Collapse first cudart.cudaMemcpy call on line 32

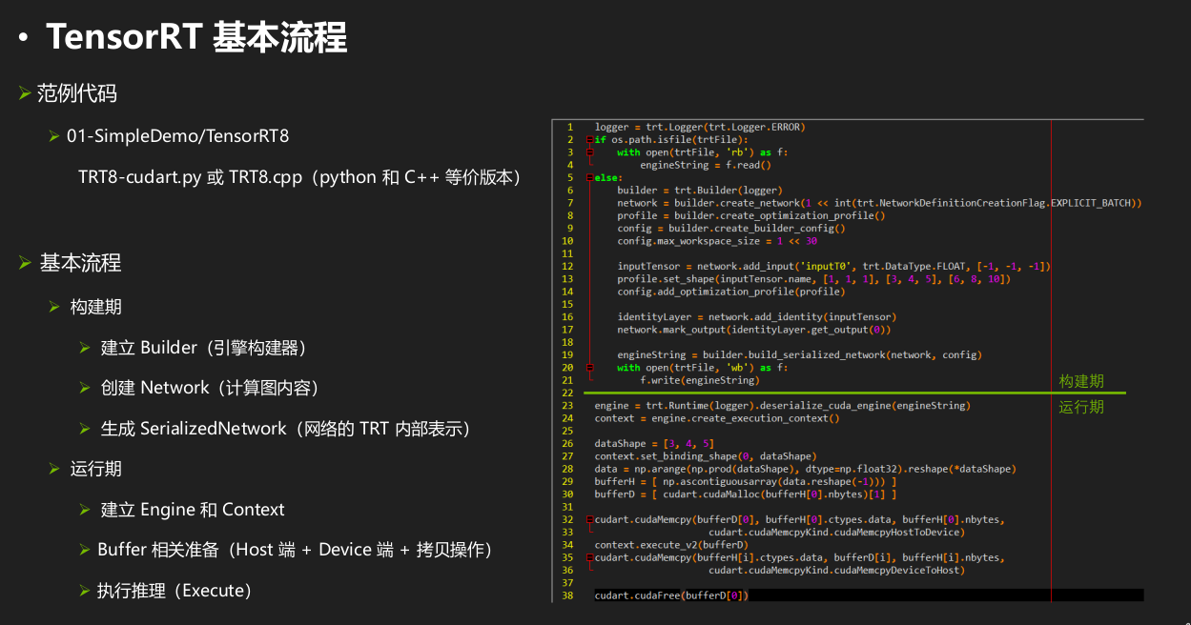(590, 520)
